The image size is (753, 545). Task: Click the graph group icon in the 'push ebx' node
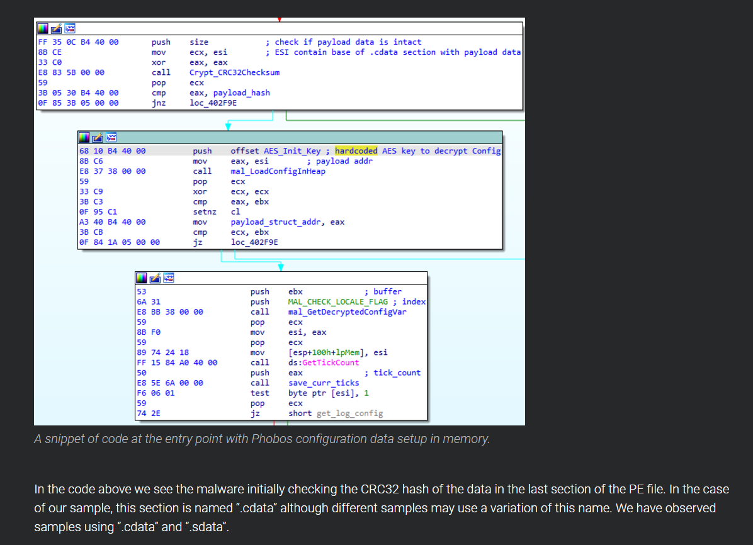coord(169,278)
